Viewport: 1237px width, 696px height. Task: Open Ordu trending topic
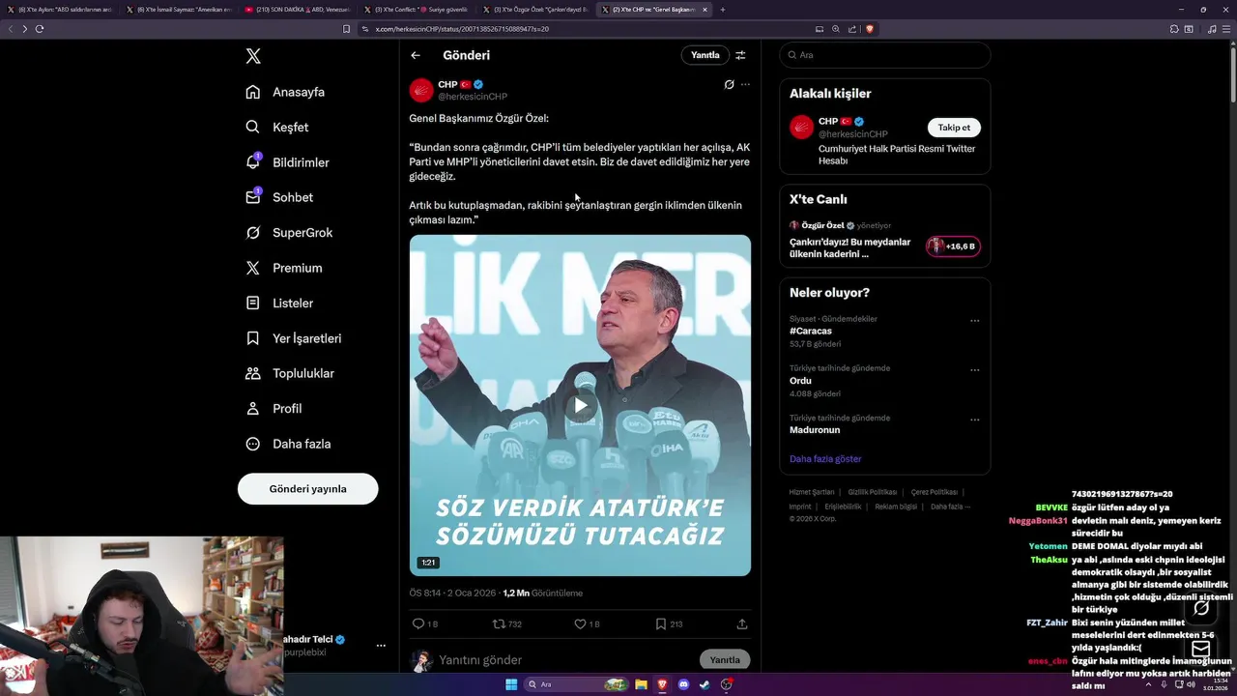click(800, 381)
